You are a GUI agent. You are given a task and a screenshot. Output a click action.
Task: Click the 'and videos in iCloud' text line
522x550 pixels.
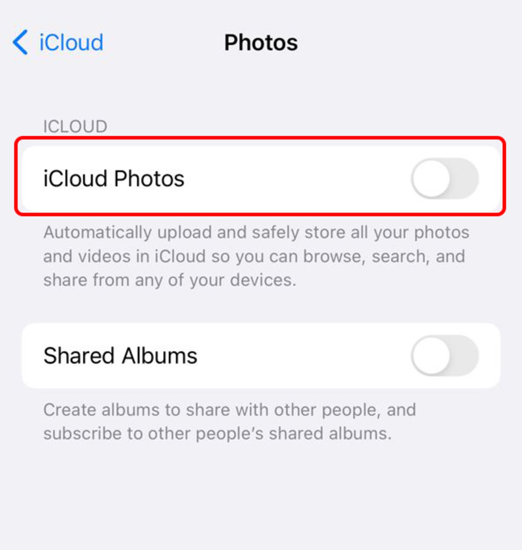pyautogui.click(x=254, y=256)
